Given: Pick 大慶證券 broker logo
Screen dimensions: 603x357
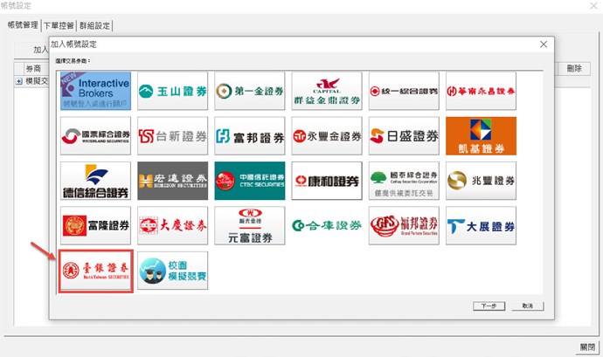Looking at the screenshot, I should click(173, 225).
